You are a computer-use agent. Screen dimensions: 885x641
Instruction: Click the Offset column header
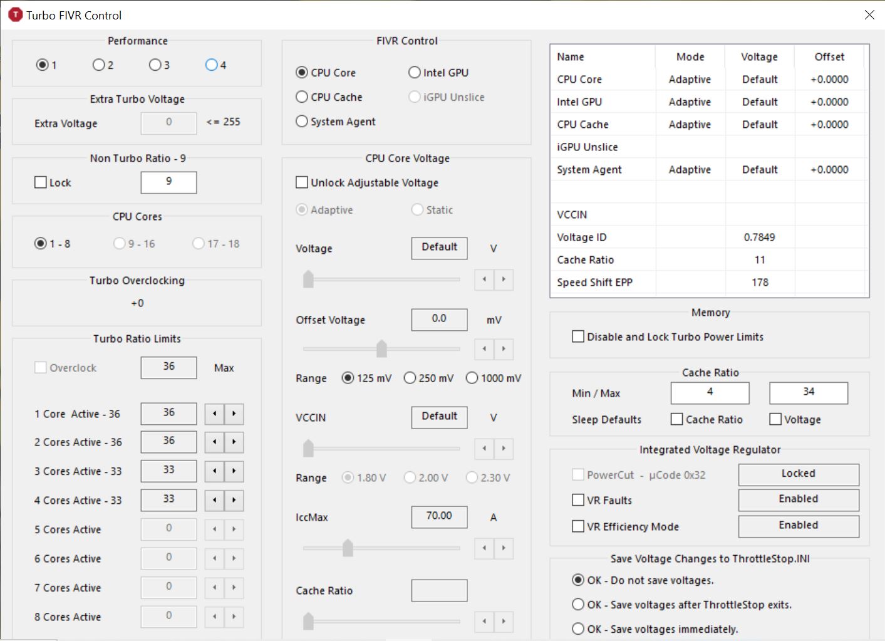(829, 56)
